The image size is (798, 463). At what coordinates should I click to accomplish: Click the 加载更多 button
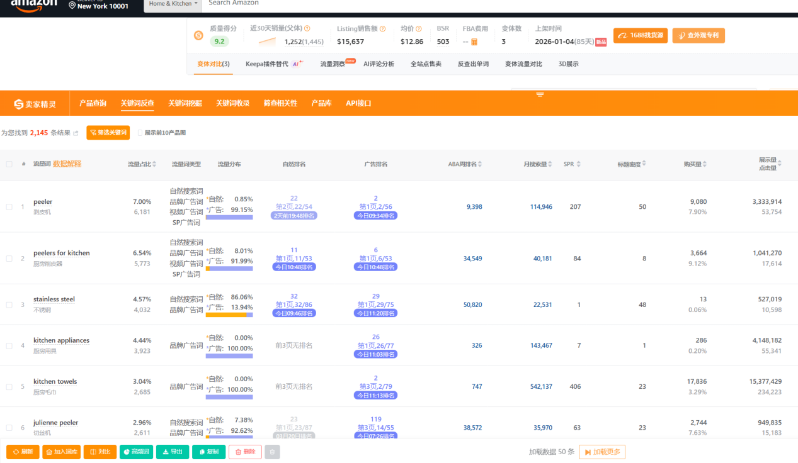tap(601, 452)
